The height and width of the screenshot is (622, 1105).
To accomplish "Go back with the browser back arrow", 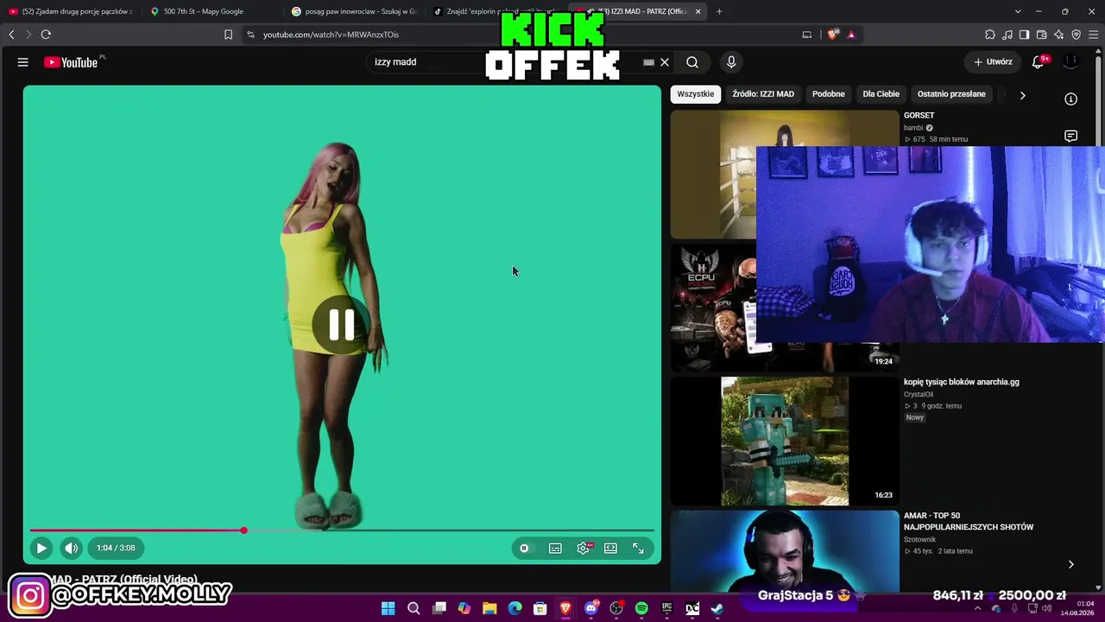I will tap(11, 35).
